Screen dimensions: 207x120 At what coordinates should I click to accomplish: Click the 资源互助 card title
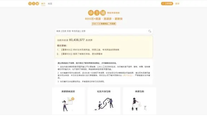point(140,91)
